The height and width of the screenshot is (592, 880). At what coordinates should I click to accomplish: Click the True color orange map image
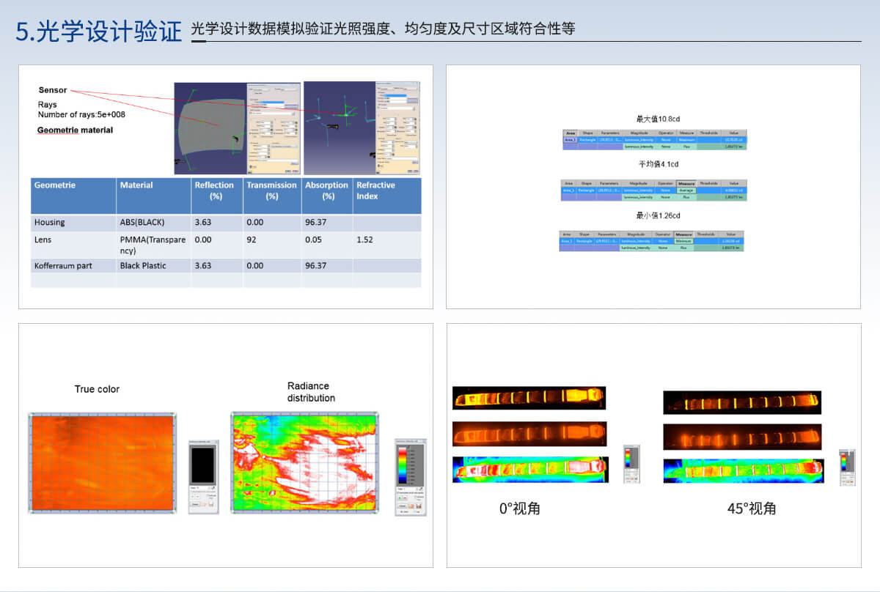[103, 463]
